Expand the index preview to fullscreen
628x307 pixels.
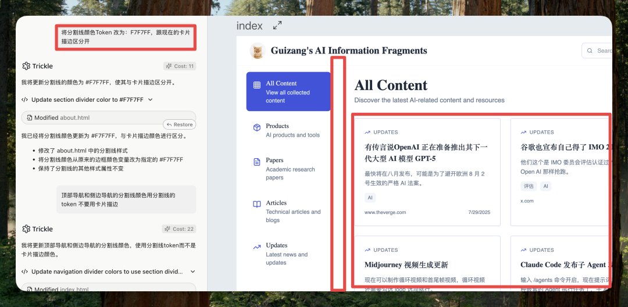(x=277, y=26)
